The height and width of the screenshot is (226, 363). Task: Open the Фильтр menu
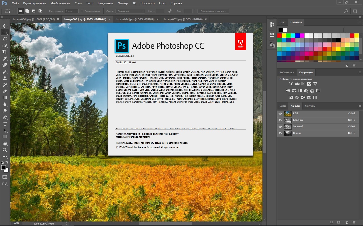(x=123, y=3)
